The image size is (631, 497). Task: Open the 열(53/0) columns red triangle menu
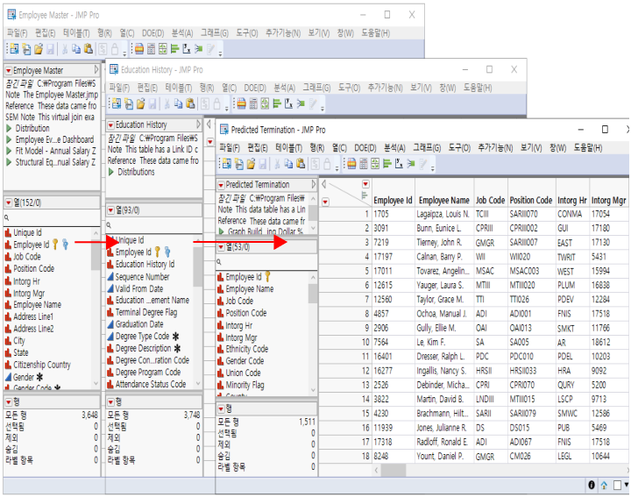point(221,247)
